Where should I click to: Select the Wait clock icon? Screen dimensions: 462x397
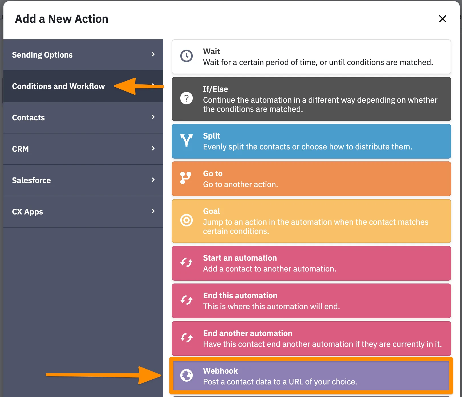(x=187, y=56)
